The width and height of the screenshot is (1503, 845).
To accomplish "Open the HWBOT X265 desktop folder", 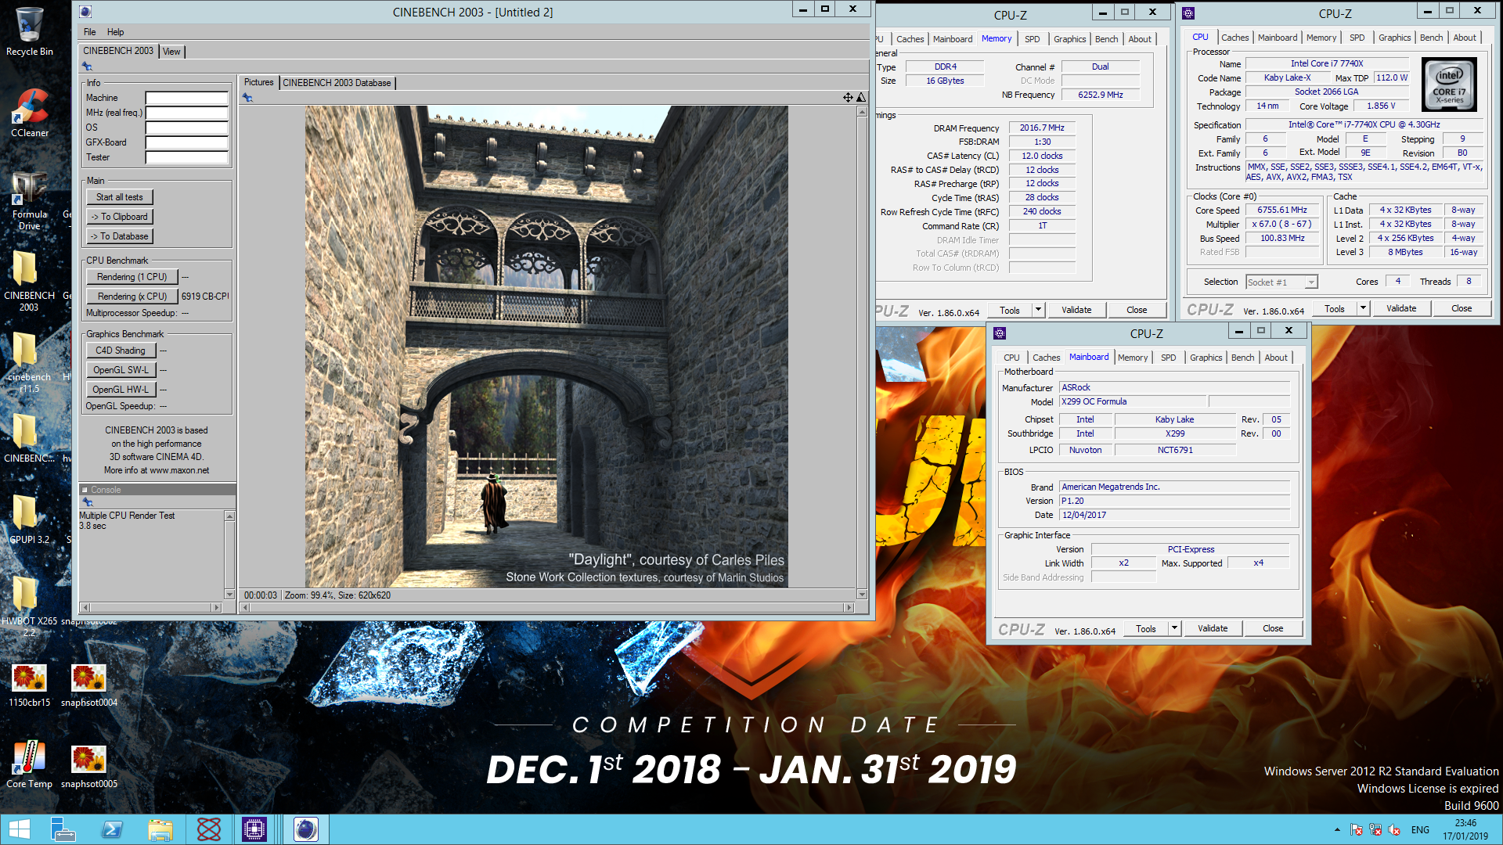I will tap(29, 606).
